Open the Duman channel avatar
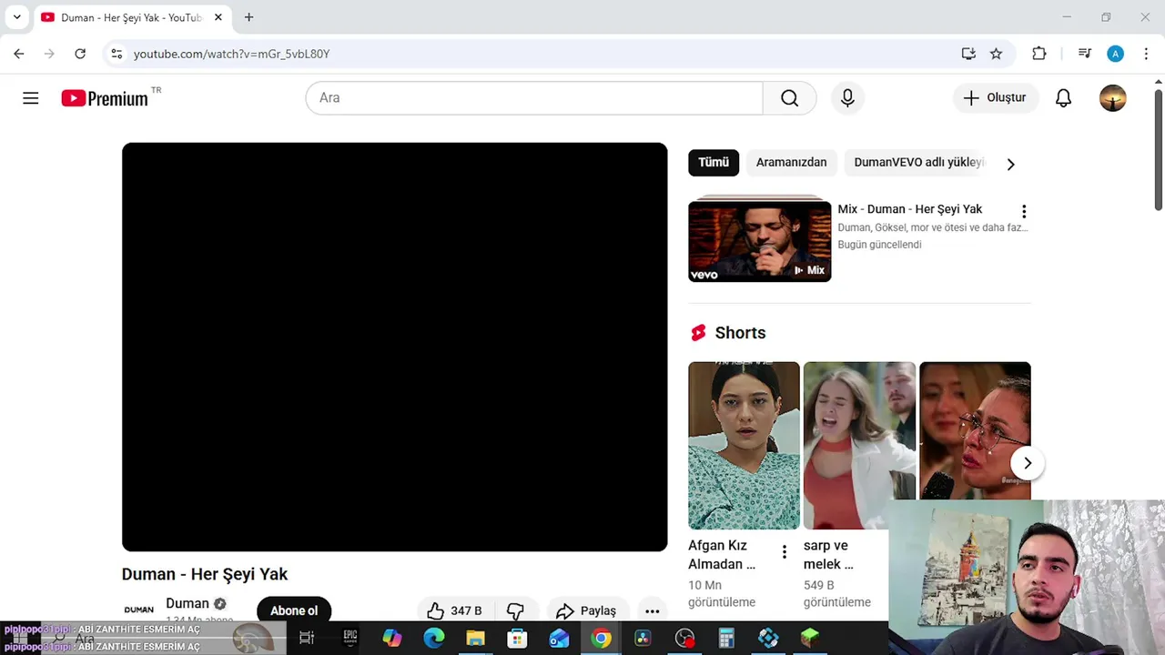The height and width of the screenshot is (655, 1165). pyautogui.click(x=138, y=610)
